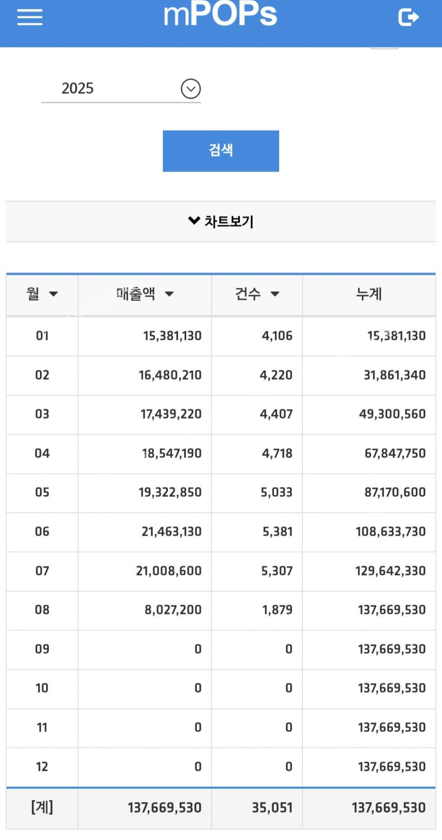Click the 누계 column header
Screen dimensions: 442x840
(x=368, y=294)
